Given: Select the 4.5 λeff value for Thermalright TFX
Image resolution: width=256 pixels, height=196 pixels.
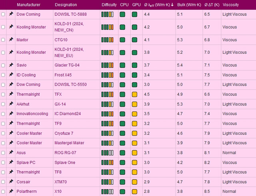Looking at the screenshot, I should point(147,94).
